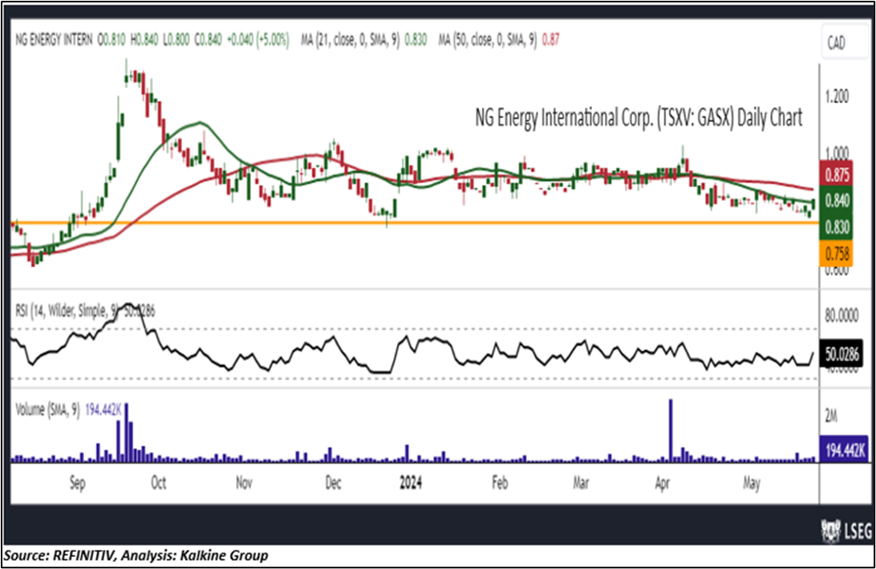Click the May date axis label

click(x=752, y=483)
